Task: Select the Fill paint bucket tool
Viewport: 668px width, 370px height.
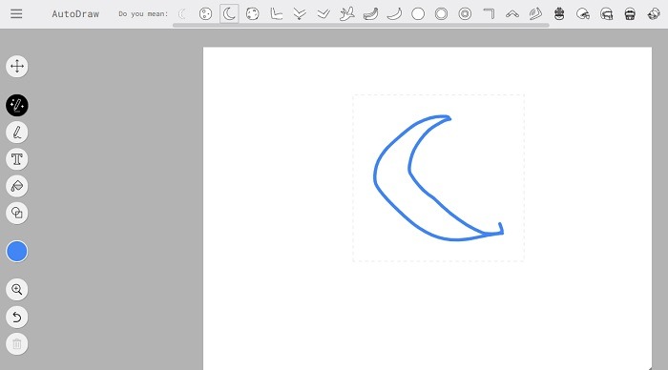Action: pos(17,186)
